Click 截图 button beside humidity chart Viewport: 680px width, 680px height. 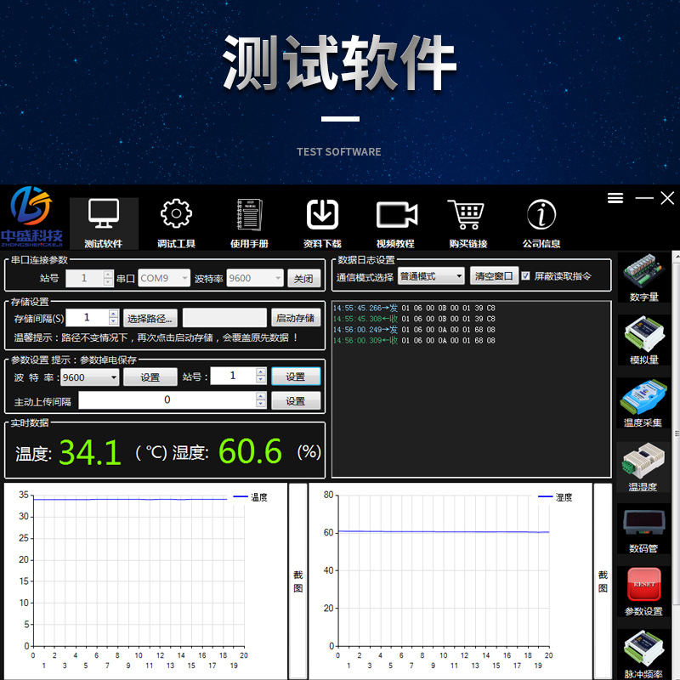coord(603,581)
